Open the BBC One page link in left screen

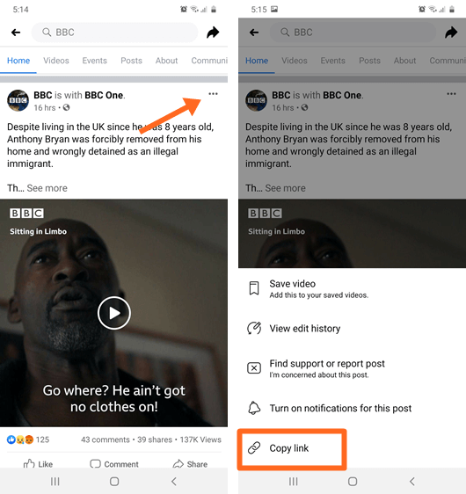104,95
